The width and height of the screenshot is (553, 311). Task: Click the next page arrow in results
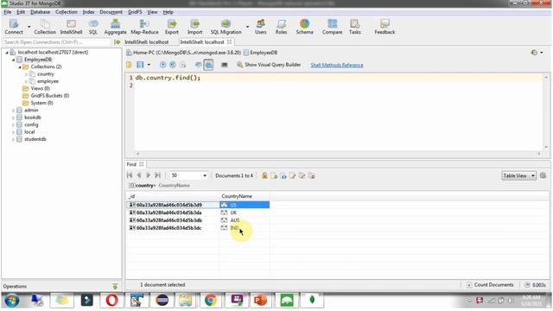tap(148, 175)
